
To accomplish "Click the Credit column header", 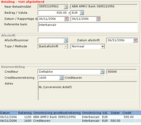I will [x=128, y=113].
